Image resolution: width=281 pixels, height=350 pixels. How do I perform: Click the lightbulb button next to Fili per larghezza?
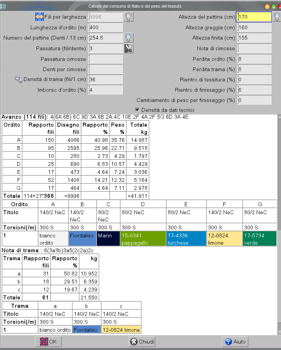tap(129, 17)
